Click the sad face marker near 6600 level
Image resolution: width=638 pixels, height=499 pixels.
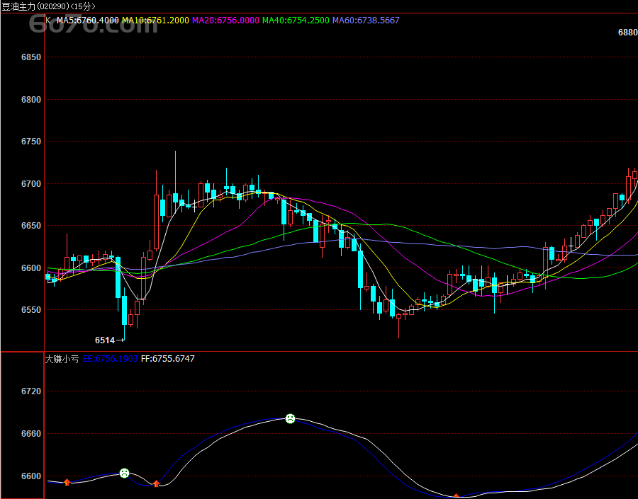125,473
